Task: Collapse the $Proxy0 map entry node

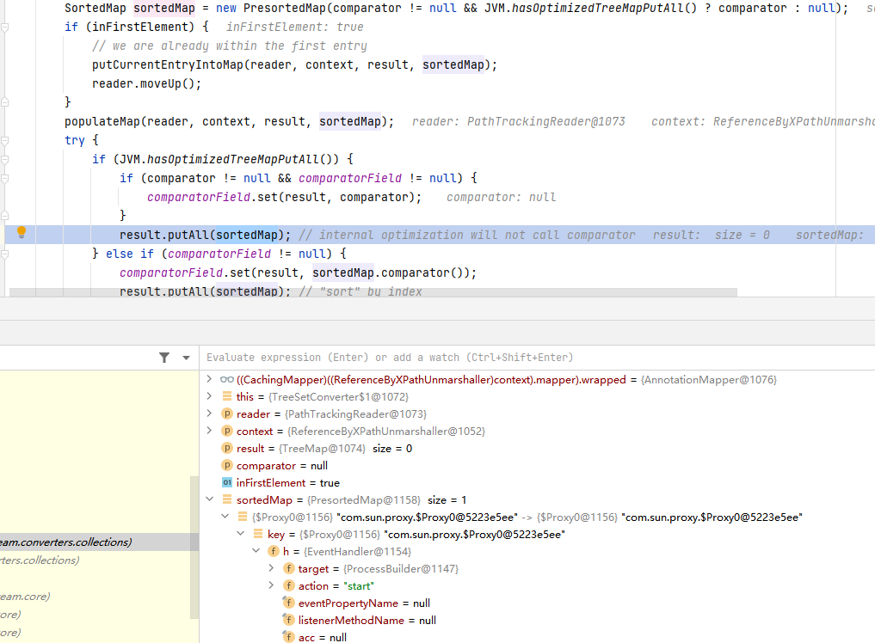Action: pos(225,517)
